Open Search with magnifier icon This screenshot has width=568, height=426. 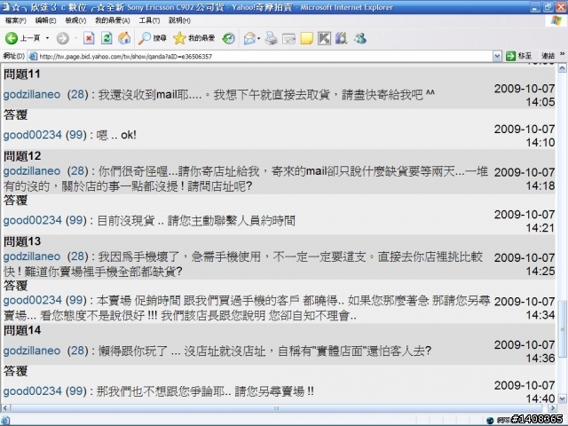tap(152, 38)
